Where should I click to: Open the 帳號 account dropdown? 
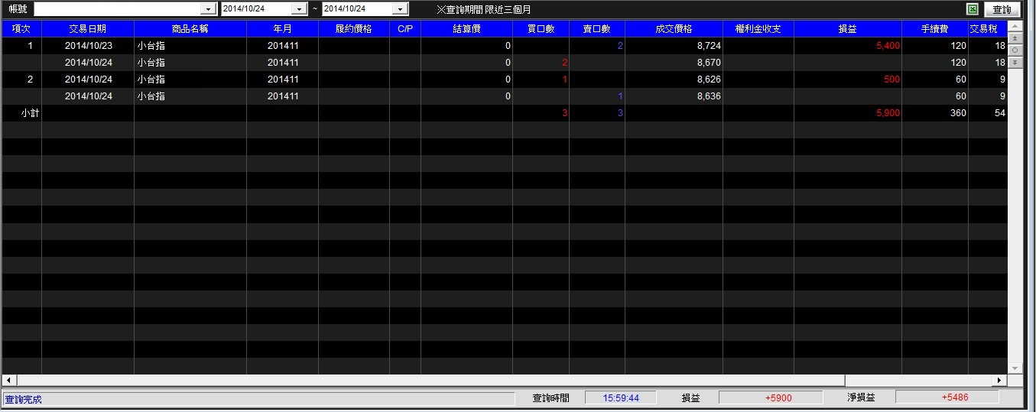[208, 8]
